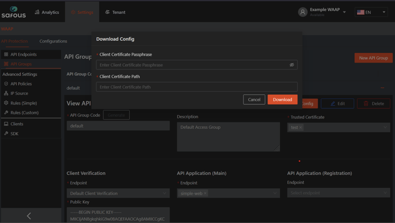Switch to the Configurations tab
The height and width of the screenshot is (223, 395).
53,41
